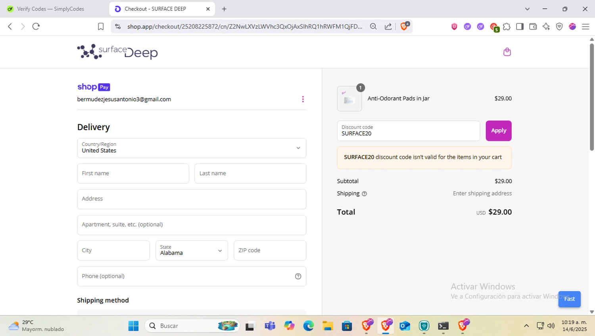Click the Address field
The image size is (595, 336).
coord(192,199)
